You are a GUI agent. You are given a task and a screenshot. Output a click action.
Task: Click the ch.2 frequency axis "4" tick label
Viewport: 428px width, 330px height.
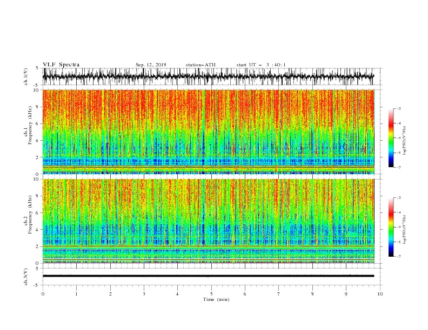(38, 230)
